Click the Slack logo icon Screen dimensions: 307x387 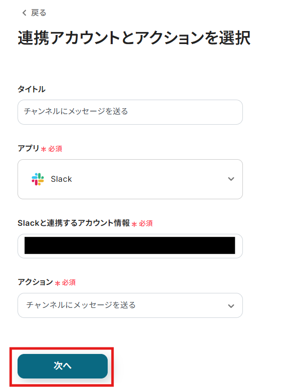[38, 179]
